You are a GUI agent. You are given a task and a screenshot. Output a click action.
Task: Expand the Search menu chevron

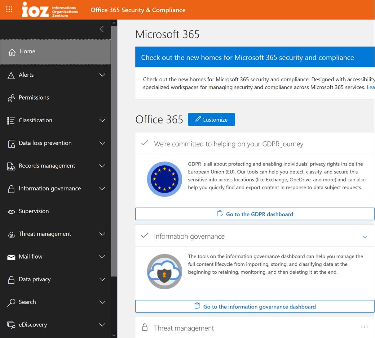[102, 302]
